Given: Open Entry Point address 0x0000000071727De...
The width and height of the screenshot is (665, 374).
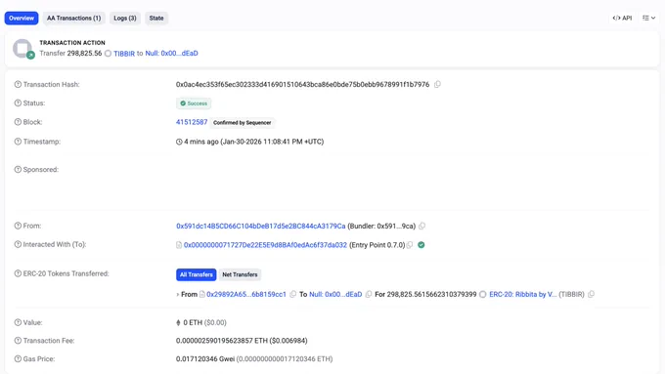Looking at the screenshot, I should coord(265,245).
